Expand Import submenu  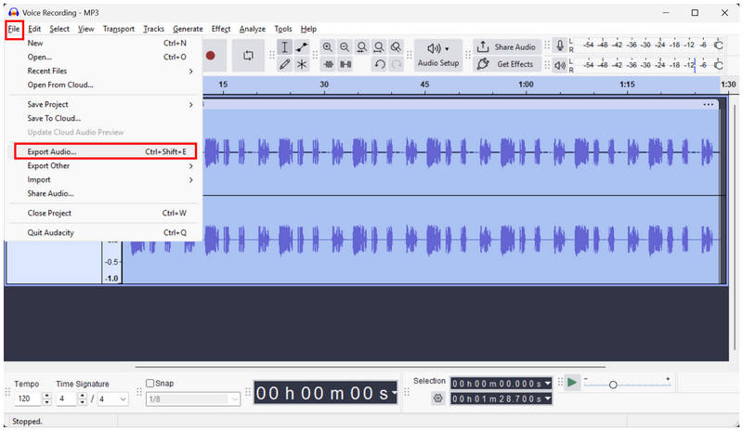105,179
